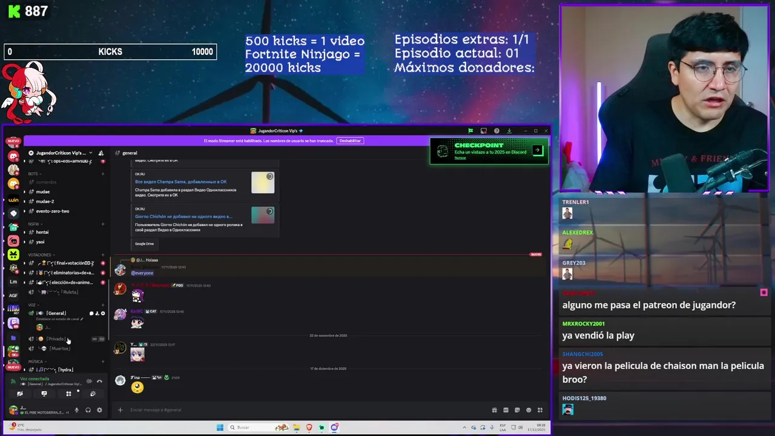Screen dimensions: 775x436
Task: Open noise suppression waveform icon
Action: [x=89, y=381]
